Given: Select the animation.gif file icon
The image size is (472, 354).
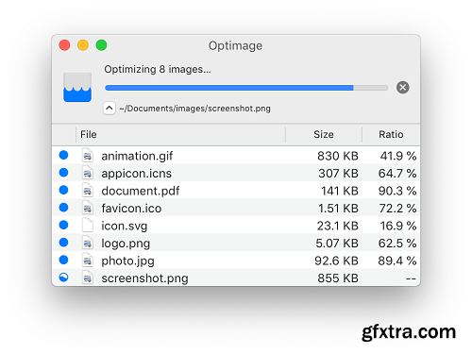Looking at the screenshot, I should coord(88,156).
